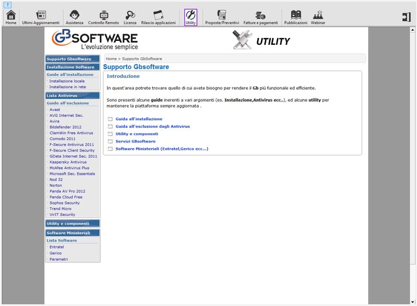Open Fatture e pagamenti icon
Screen dimensions: 417x306
[261, 18]
